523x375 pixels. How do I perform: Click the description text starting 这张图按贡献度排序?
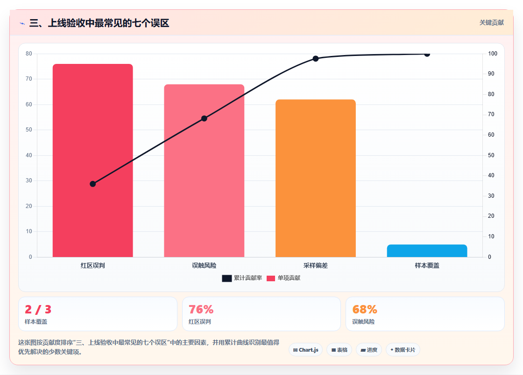149,347
